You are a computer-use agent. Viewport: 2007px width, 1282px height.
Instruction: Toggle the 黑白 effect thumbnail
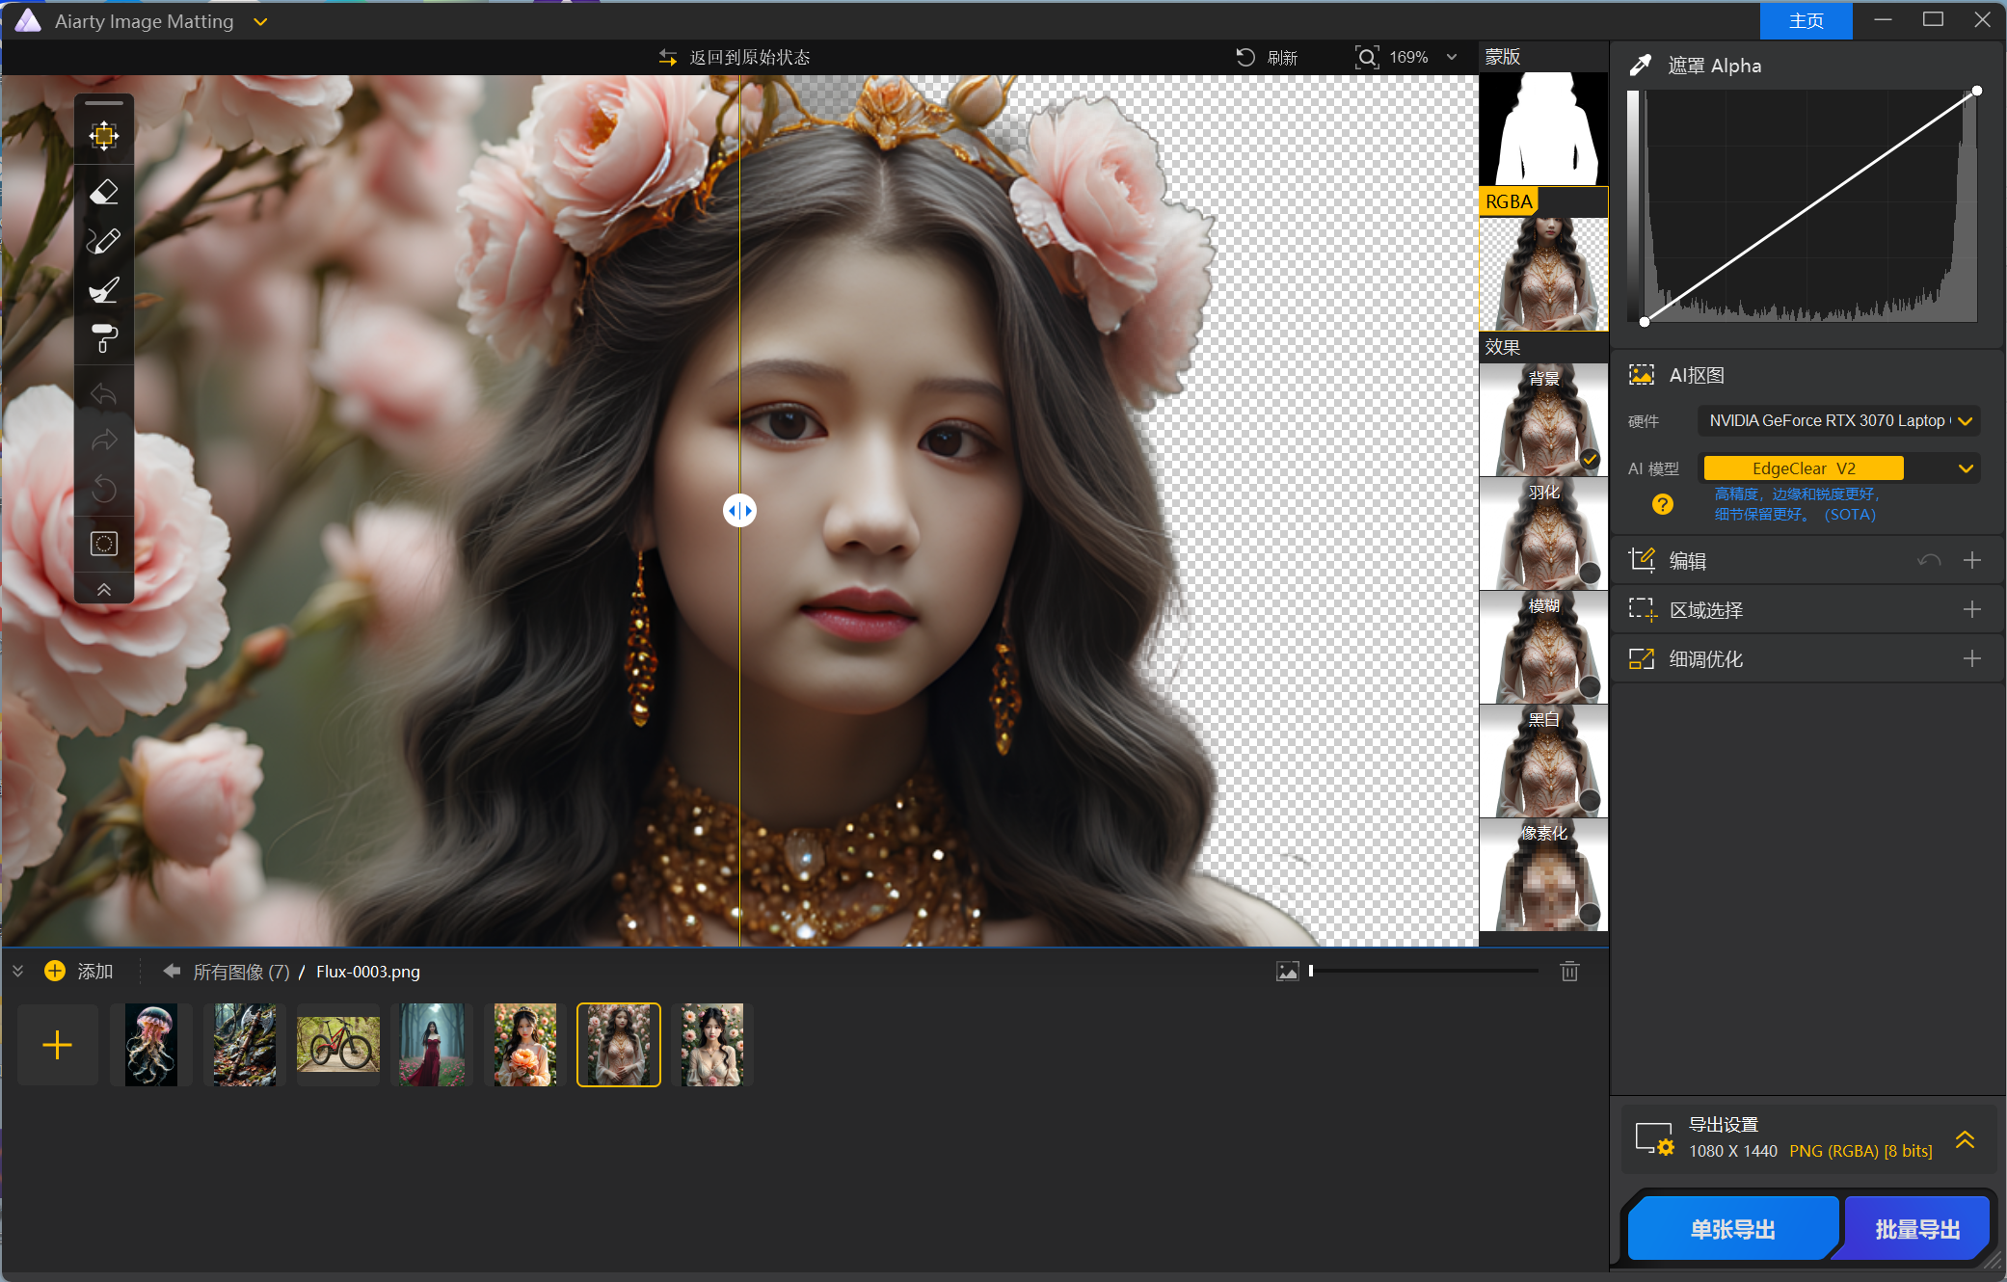pos(1543,761)
